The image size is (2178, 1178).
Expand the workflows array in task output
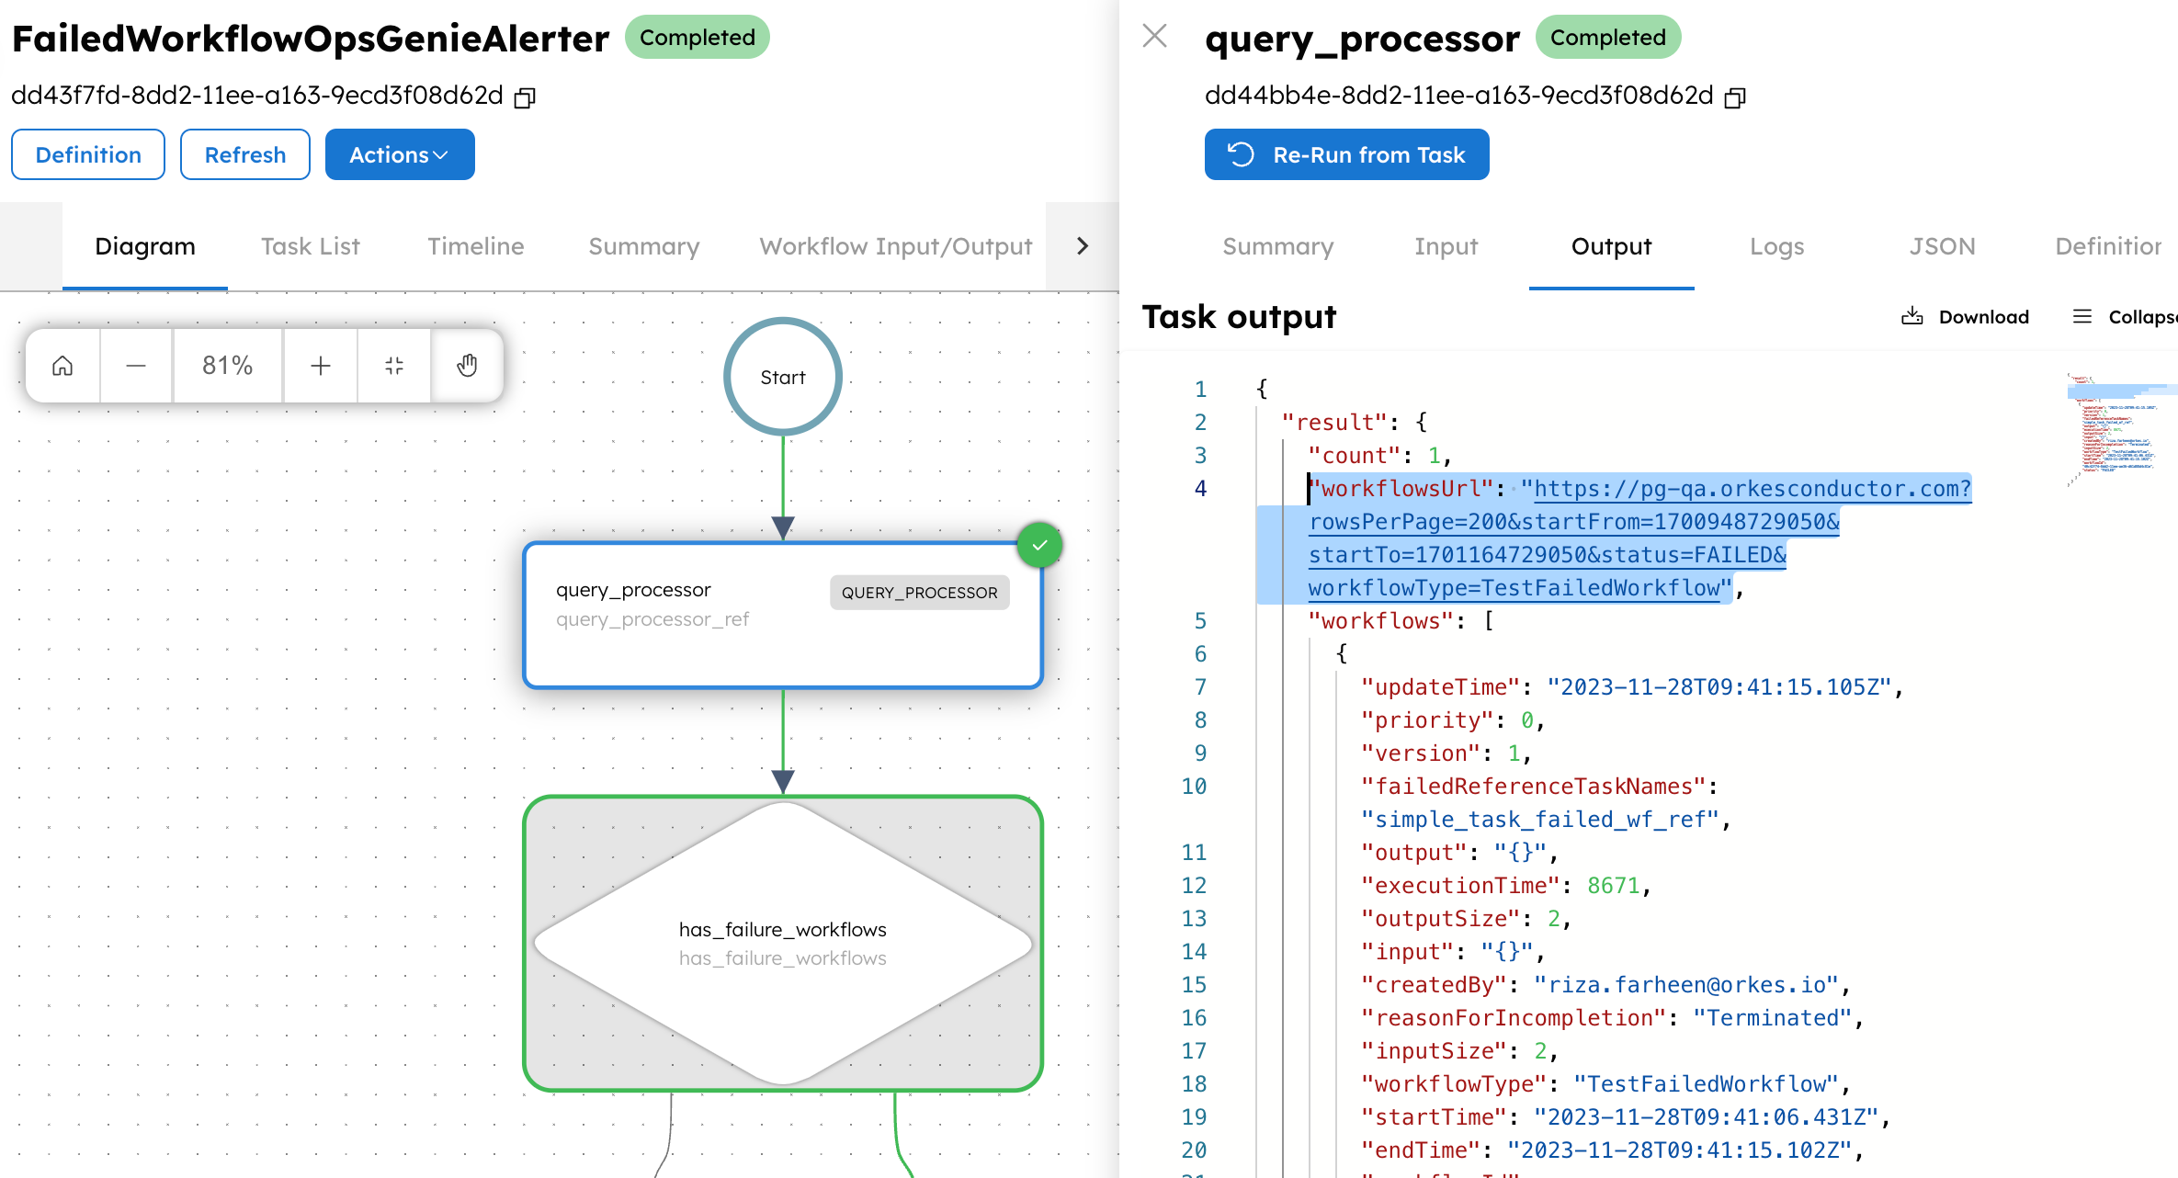(1380, 620)
